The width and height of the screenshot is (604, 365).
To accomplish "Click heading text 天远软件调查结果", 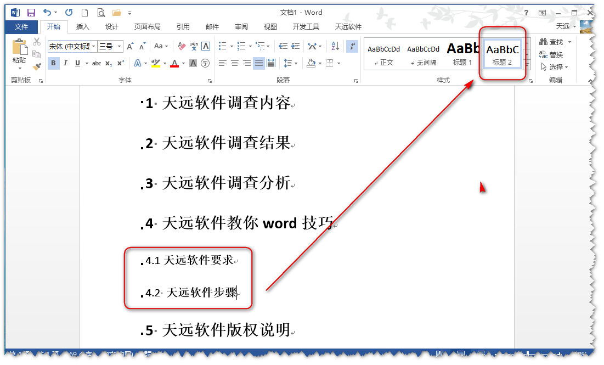I will 226,143.
